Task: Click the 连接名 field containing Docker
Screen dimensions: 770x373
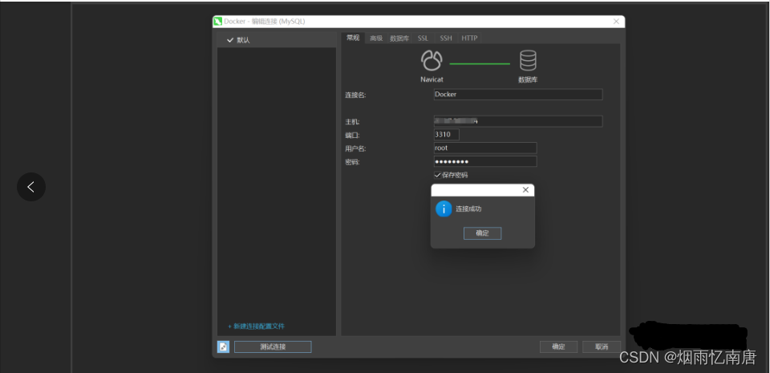Action: click(x=518, y=94)
